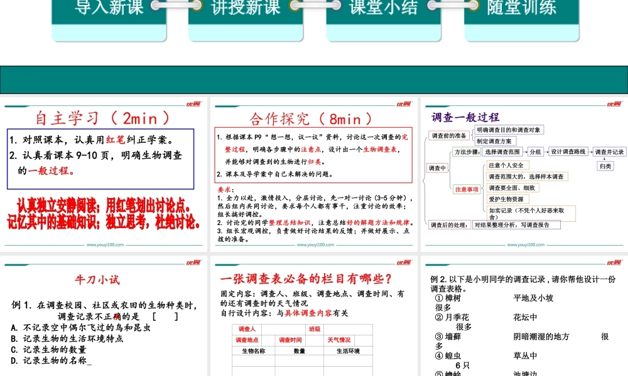Screen dimensions: 628x376
Task: Open the www.youyi100.com link under 合作探究
Action: pyautogui.click(x=315, y=246)
